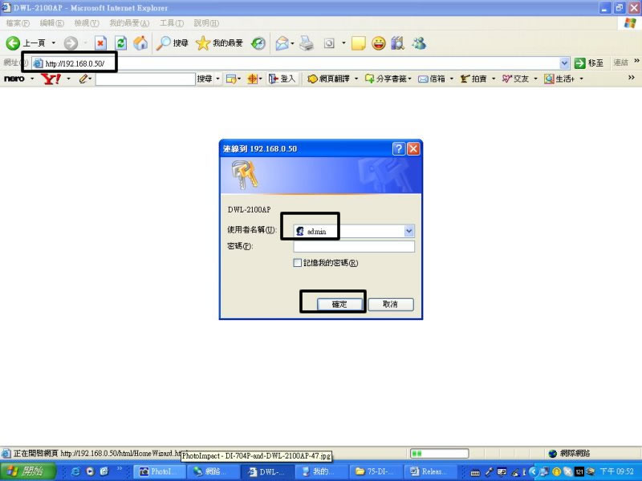Image resolution: width=642 pixels, height=481 pixels.
Task: Open Yahoo web translation (網頁翻譯) button
Action: click(329, 79)
